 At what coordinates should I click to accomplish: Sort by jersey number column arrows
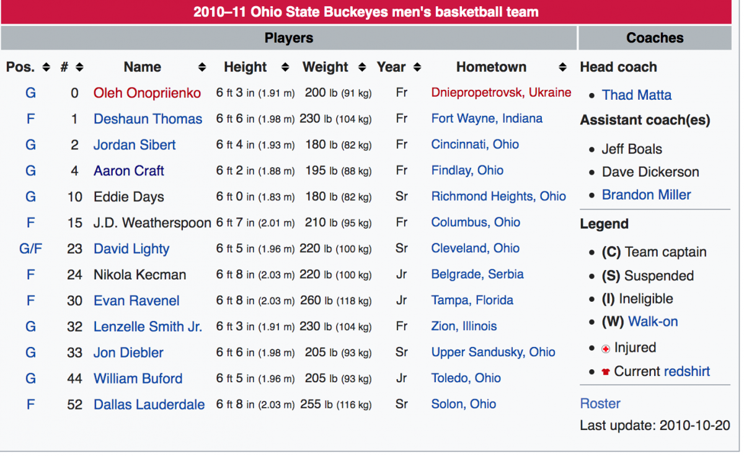tap(79, 68)
